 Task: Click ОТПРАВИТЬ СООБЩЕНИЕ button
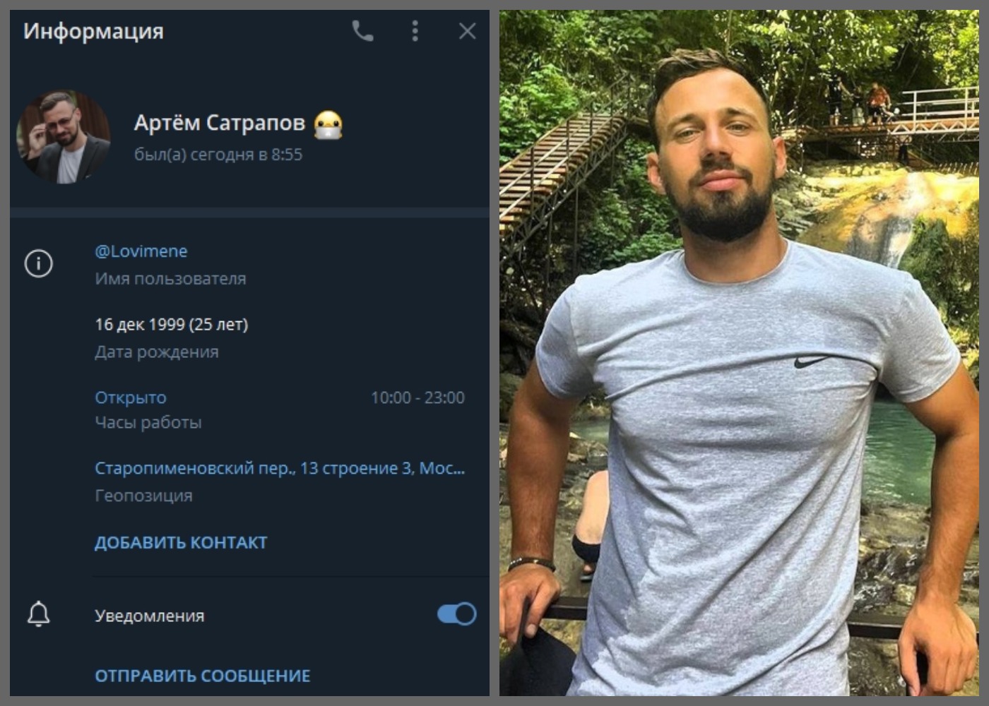click(203, 676)
